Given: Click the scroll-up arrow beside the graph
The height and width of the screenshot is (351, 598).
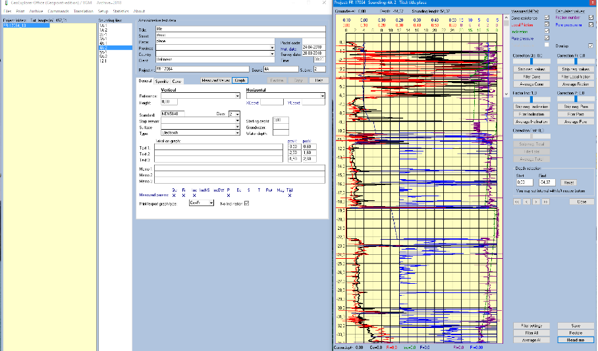Looking at the screenshot, I should (x=506, y=18).
